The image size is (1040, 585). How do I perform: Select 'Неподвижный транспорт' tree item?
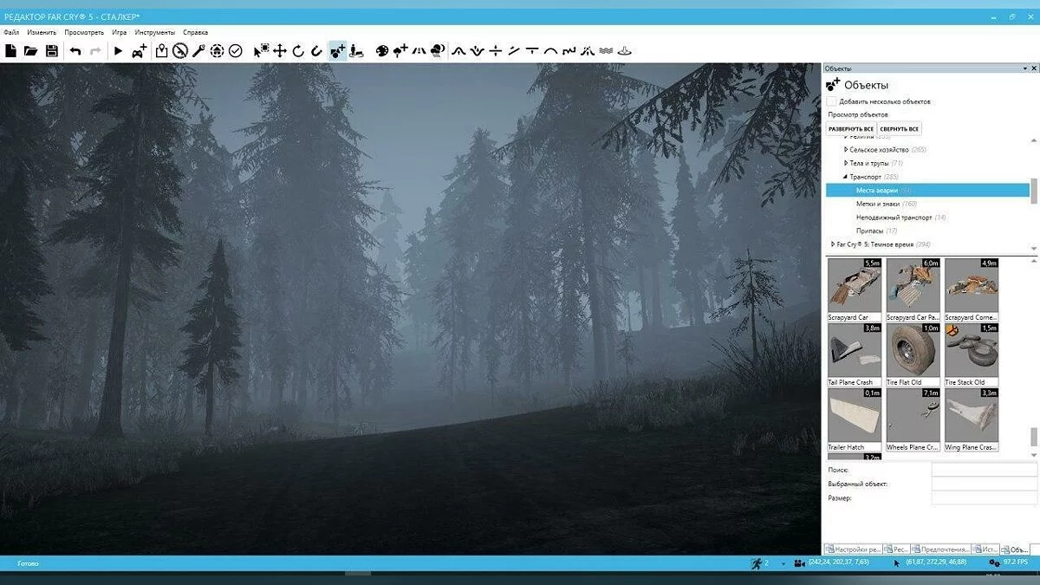(900, 218)
